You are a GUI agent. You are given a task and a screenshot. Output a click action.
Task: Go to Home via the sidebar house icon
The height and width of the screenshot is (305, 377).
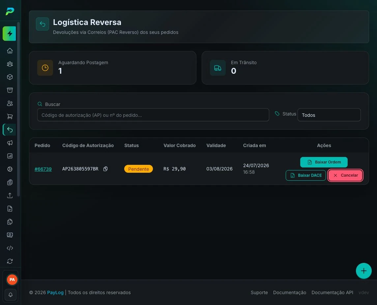(10, 51)
